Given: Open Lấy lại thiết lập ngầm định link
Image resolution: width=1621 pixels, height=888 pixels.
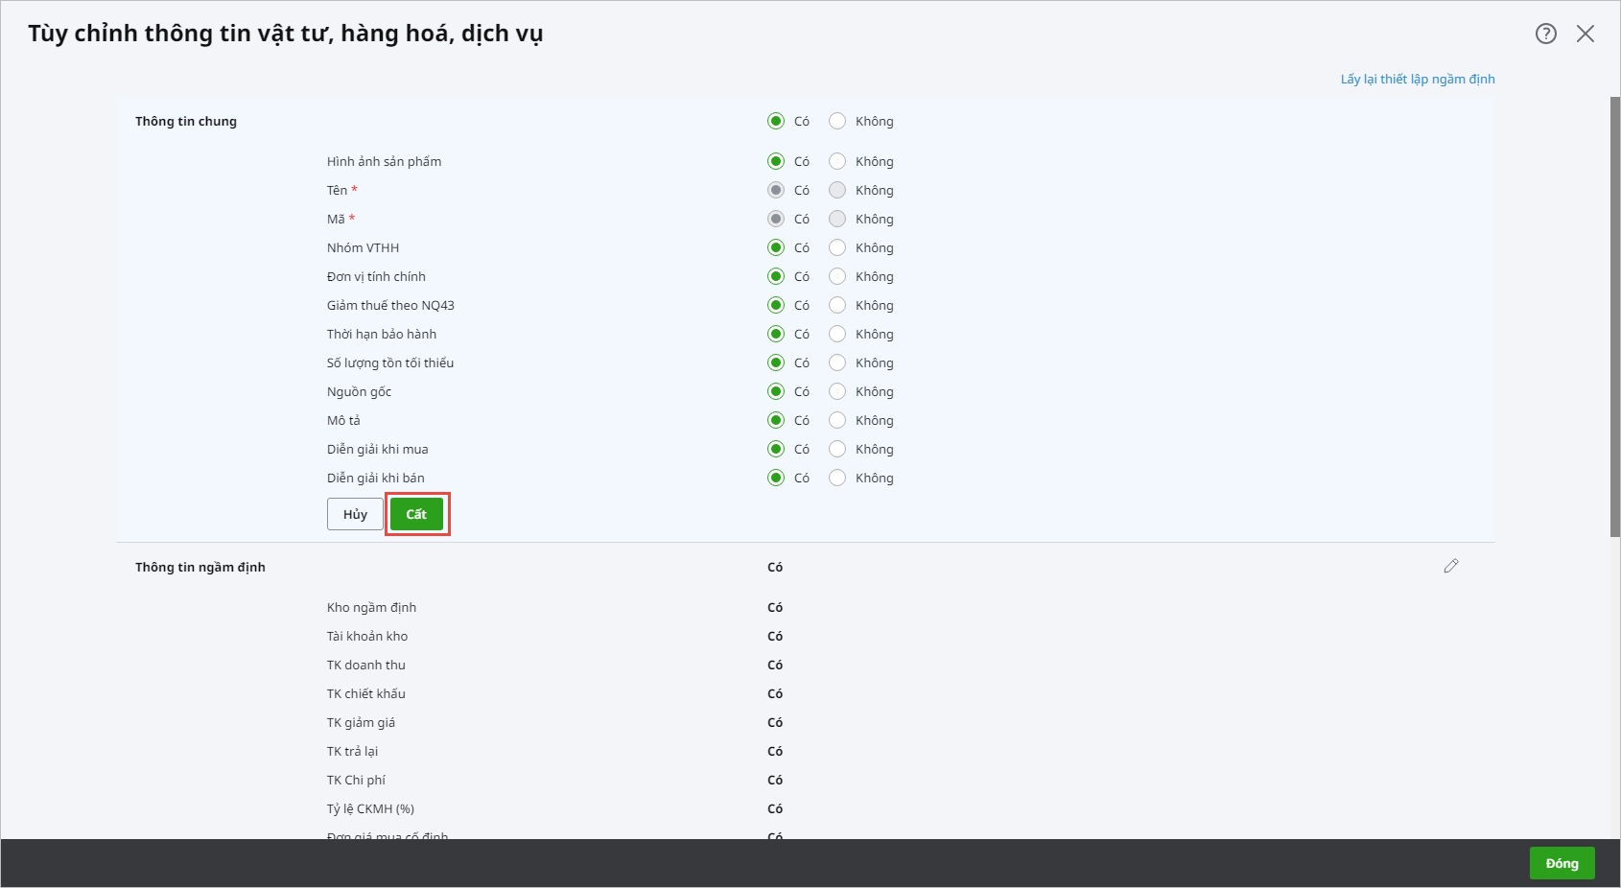Looking at the screenshot, I should pos(1417,79).
